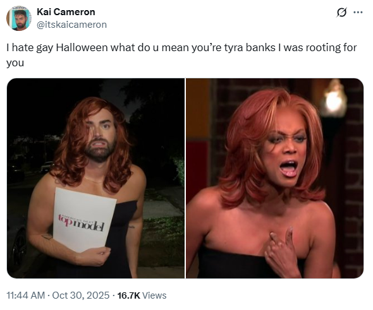Open the @itskaicameron handle link
Screen dimensions: 373x310
tap(71, 25)
